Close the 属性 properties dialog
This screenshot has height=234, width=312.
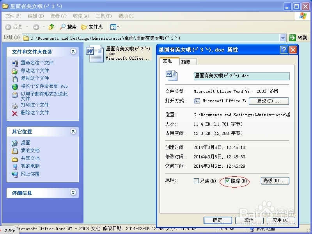point(293,50)
